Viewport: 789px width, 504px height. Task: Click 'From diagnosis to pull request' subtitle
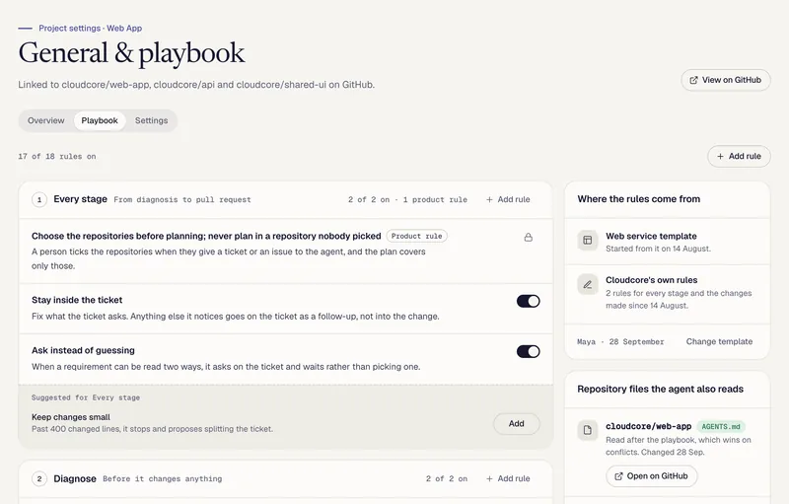click(182, 199)
